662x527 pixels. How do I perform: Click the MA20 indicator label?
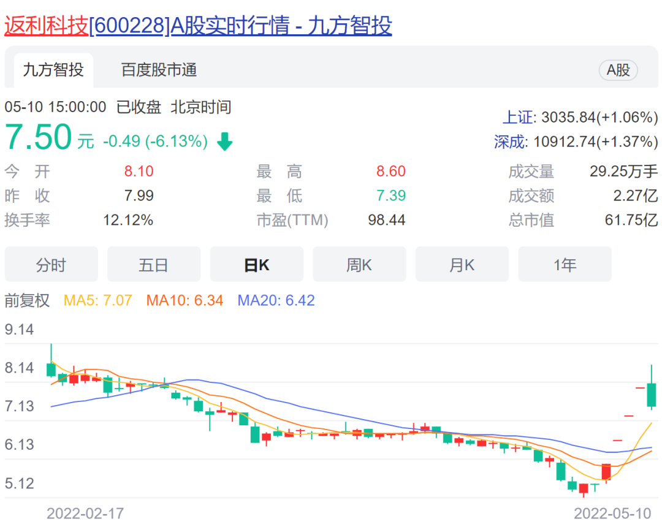pos(276,300)
